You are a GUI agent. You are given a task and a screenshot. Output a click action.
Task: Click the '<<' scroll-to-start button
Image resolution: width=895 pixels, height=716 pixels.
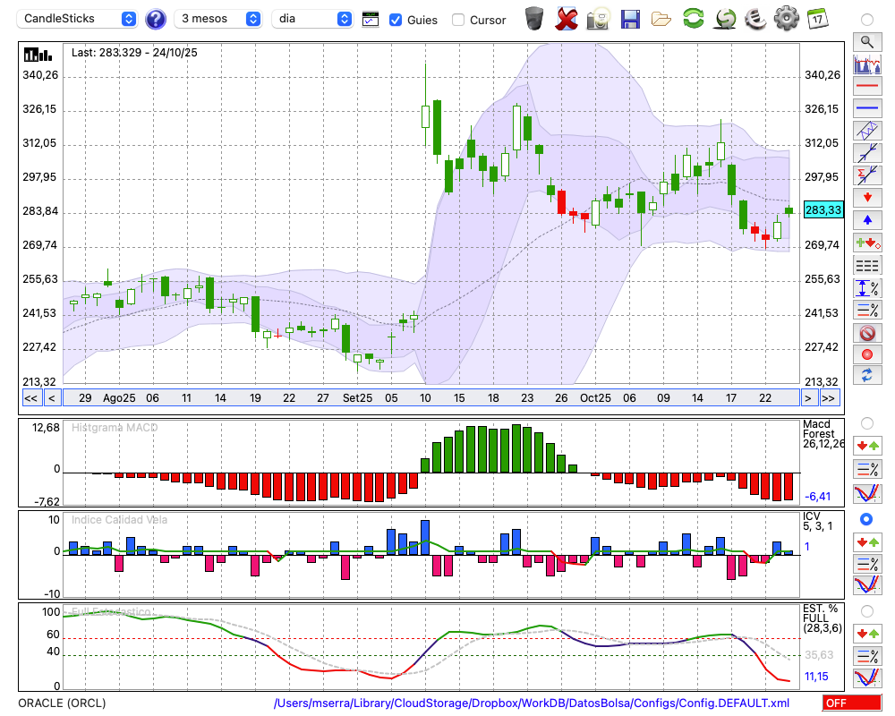click(30, 398)
